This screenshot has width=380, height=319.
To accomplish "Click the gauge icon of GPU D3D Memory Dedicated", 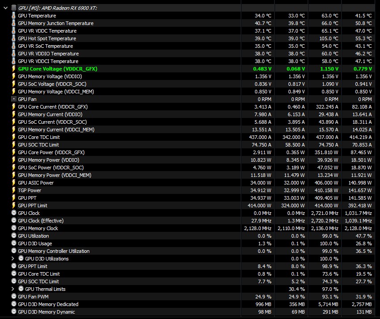I will (x=14, y=304).
